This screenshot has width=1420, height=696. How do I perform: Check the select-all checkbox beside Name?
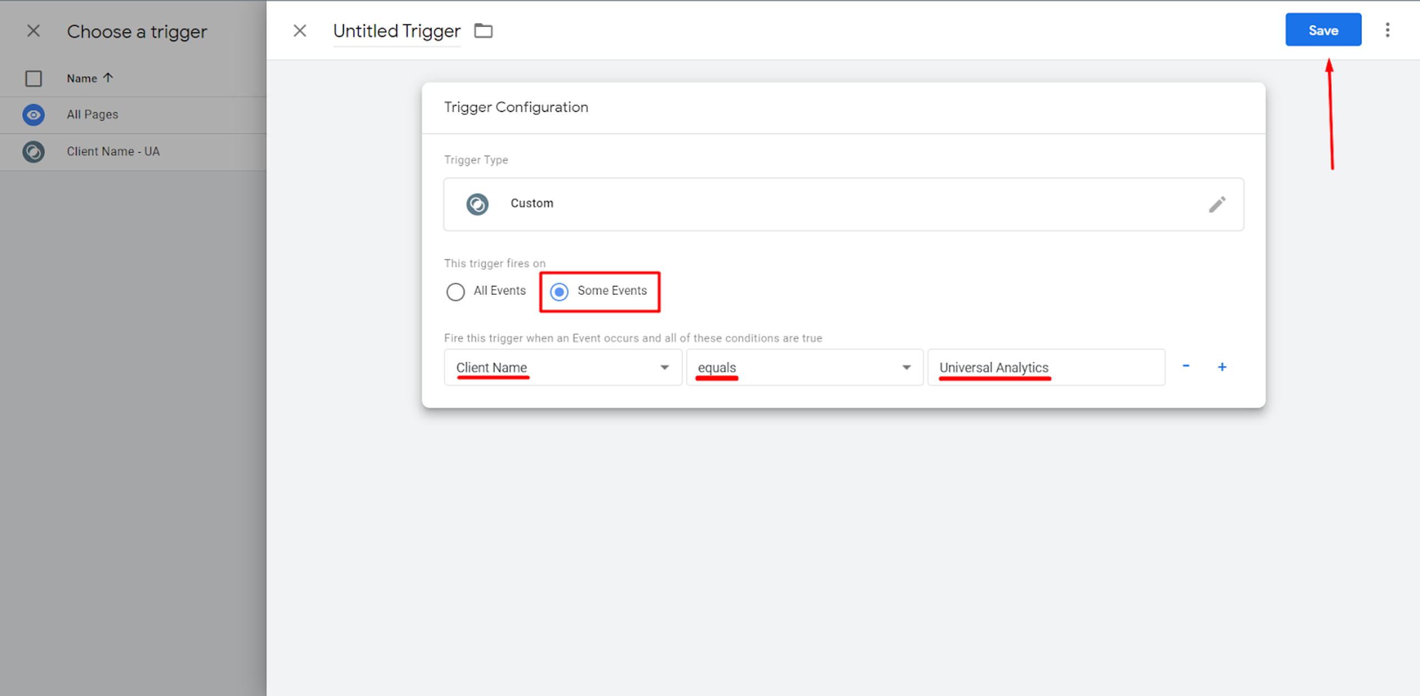[x=34, y=79]
